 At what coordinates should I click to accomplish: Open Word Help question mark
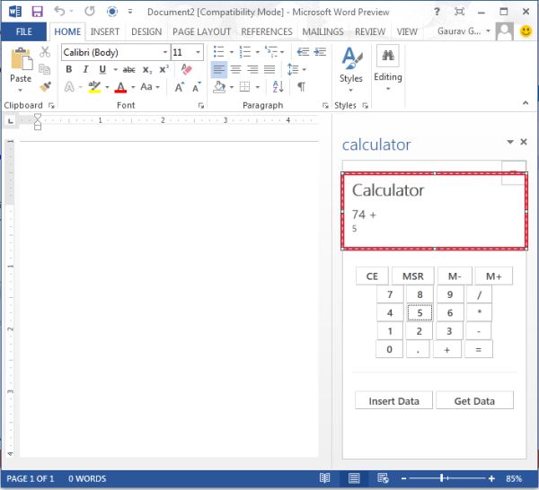437,12
